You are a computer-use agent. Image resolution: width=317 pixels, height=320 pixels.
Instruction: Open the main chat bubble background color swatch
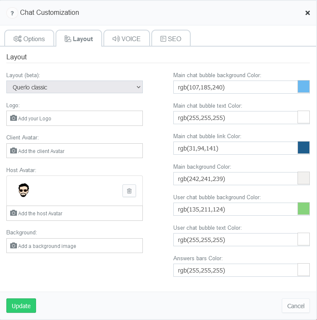[303, 86]
